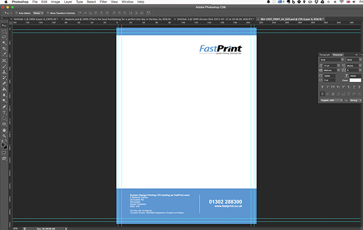The image size is (363, 230).
Task: Click the Character panel text color swatch
Action: [x=355, y=80]
